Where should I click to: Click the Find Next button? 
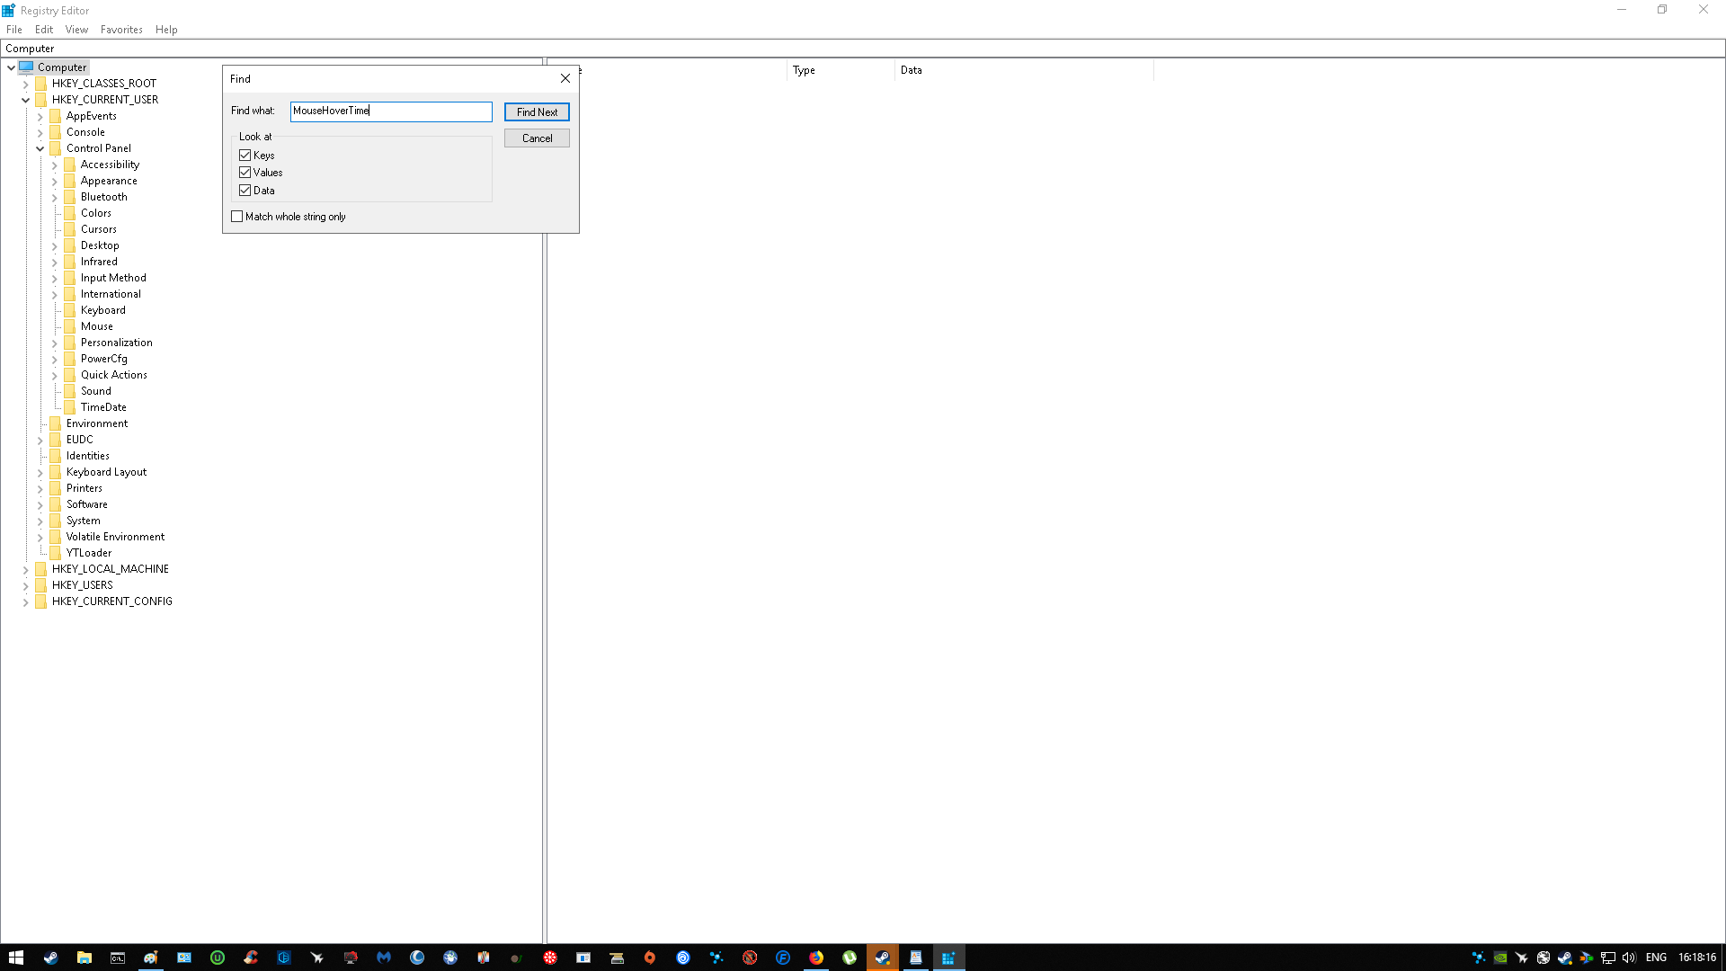pyautogui.click(x=537, y=111)
